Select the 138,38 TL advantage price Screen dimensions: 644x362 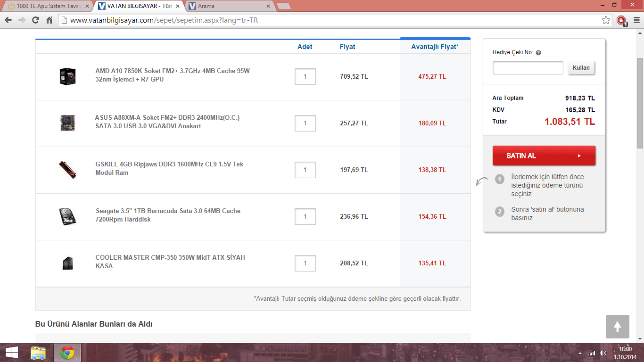pyautogui.click(x=432, y=170)
